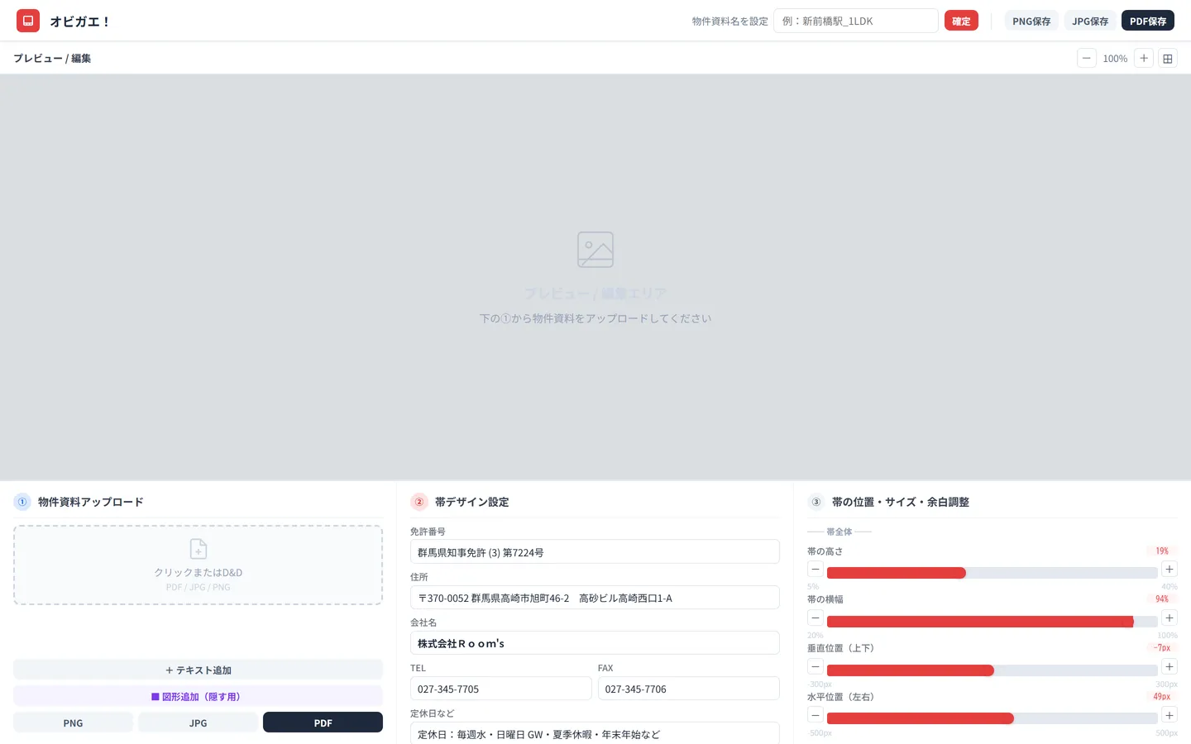Save as JPG via JPG保存
Screen dimensions: 1191x744
tap(1090, 21)
